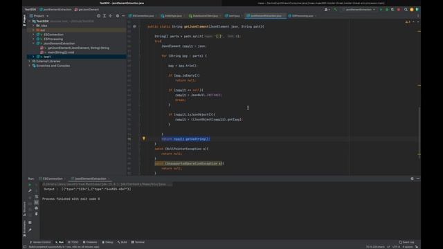Click getJsonElement breadcrumb in navigation bar
The height and width of the screenshot is (249, 443).
tap(87, 10)
